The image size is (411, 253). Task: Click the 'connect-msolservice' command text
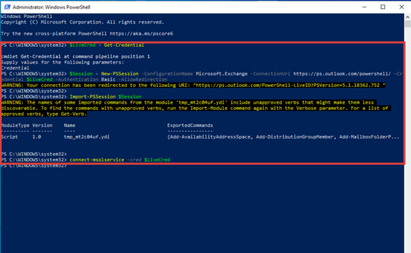97,160
